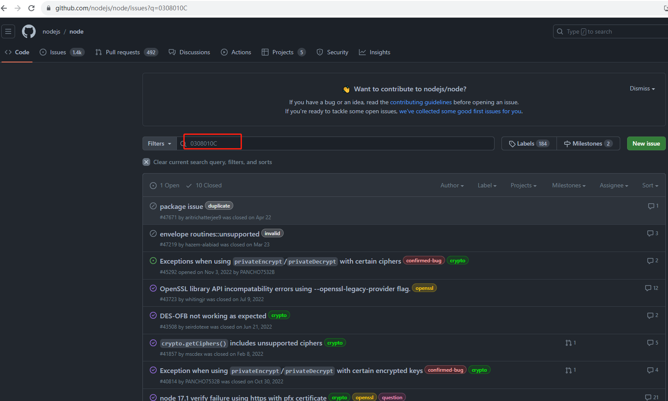Open the Discussions tab
This screenshot has width=668, height=401.
(189, 52)
